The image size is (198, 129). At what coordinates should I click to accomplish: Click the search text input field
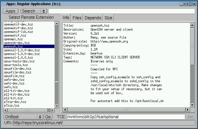click(x=122, y=11)
